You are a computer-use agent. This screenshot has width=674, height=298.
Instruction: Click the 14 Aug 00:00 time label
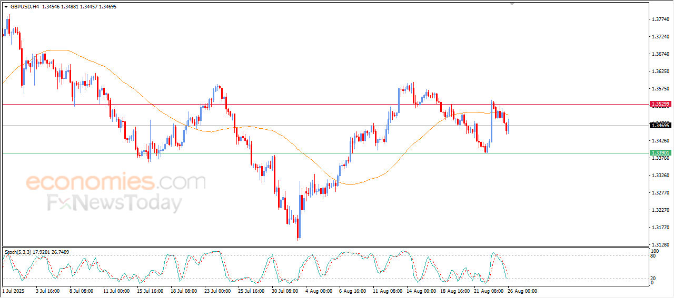(421, 291)
